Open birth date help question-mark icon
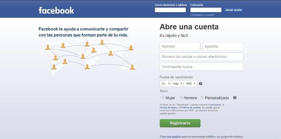 200,83
